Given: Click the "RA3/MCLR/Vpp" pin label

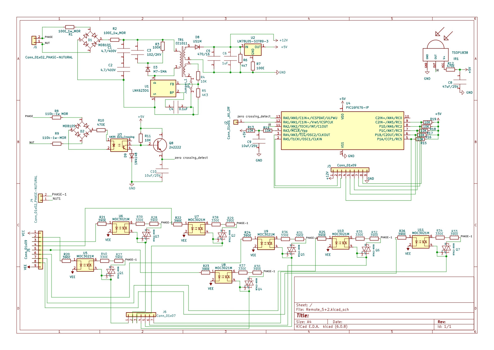Looking at the screenshot, I should click(x=295, y=131).
